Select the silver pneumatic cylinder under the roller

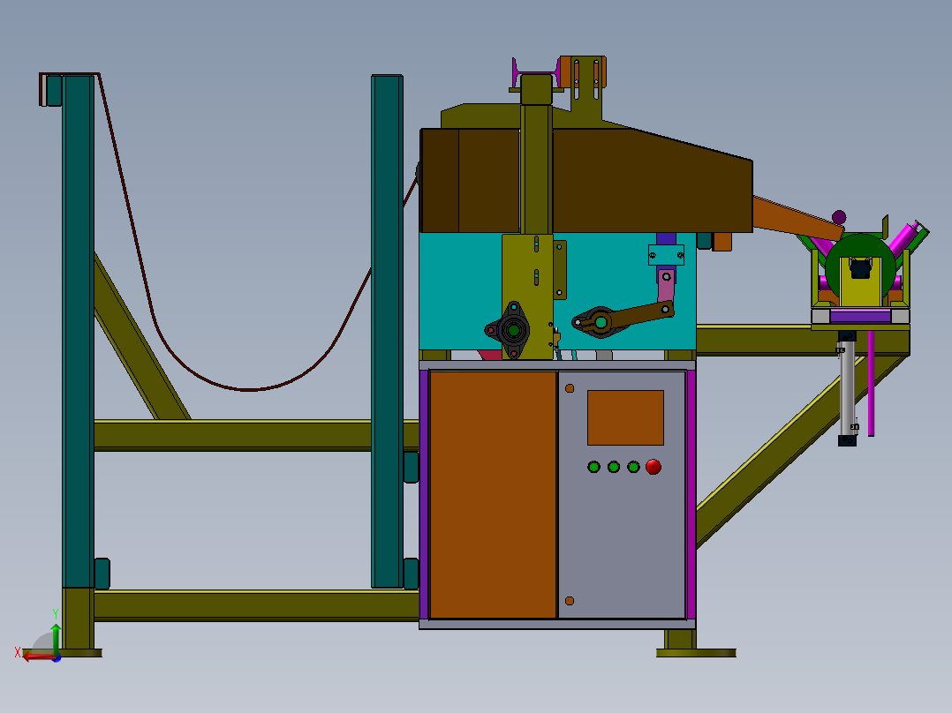[847, 388]
